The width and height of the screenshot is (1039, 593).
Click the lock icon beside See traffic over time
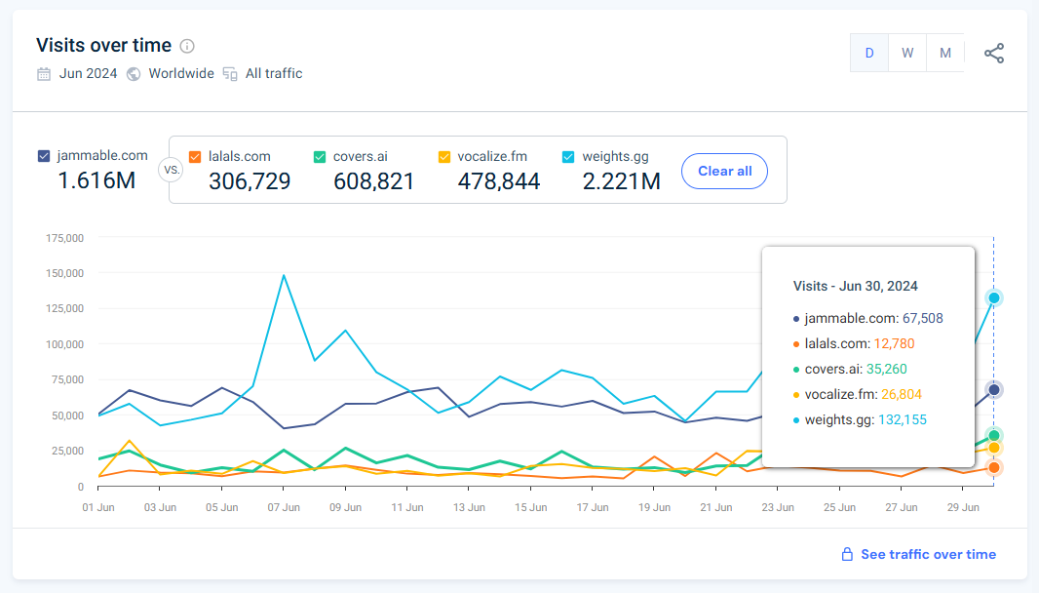[847, 555]
